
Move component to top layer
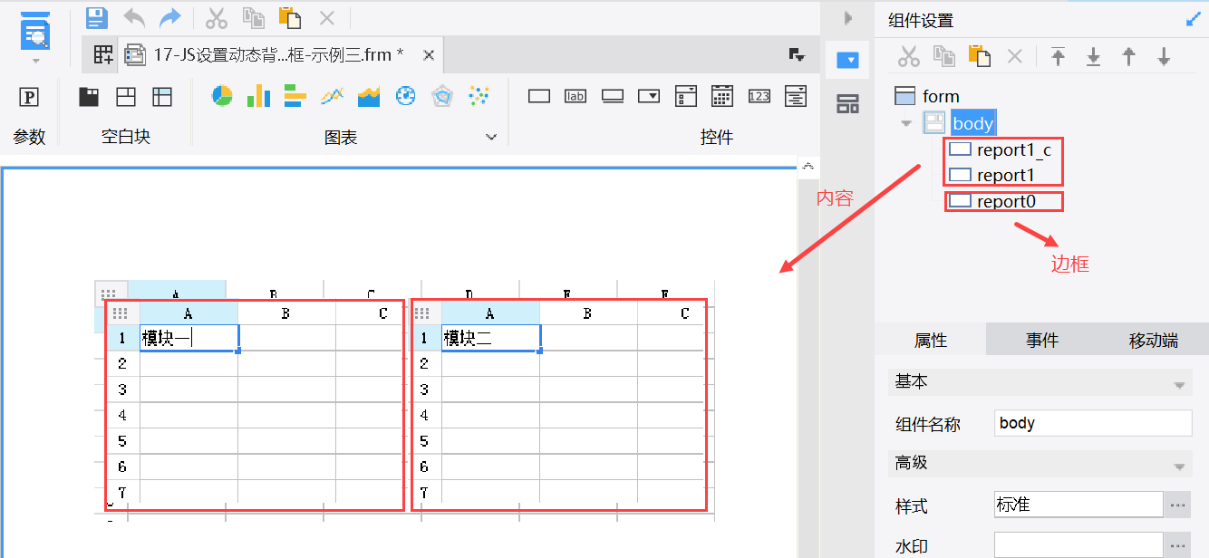[1058, 56]
